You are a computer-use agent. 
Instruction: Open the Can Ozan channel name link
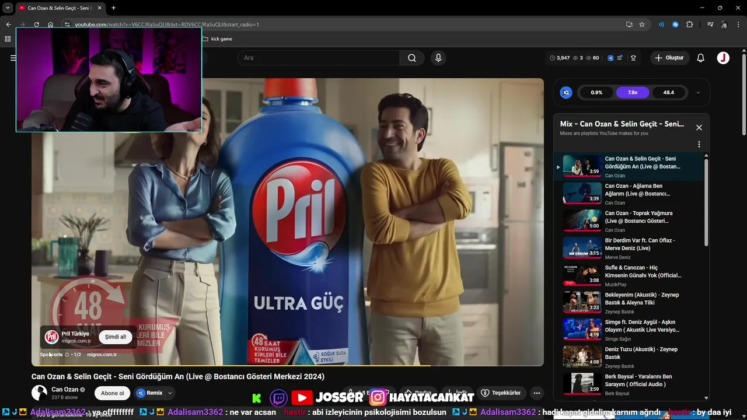coord(65,390)
